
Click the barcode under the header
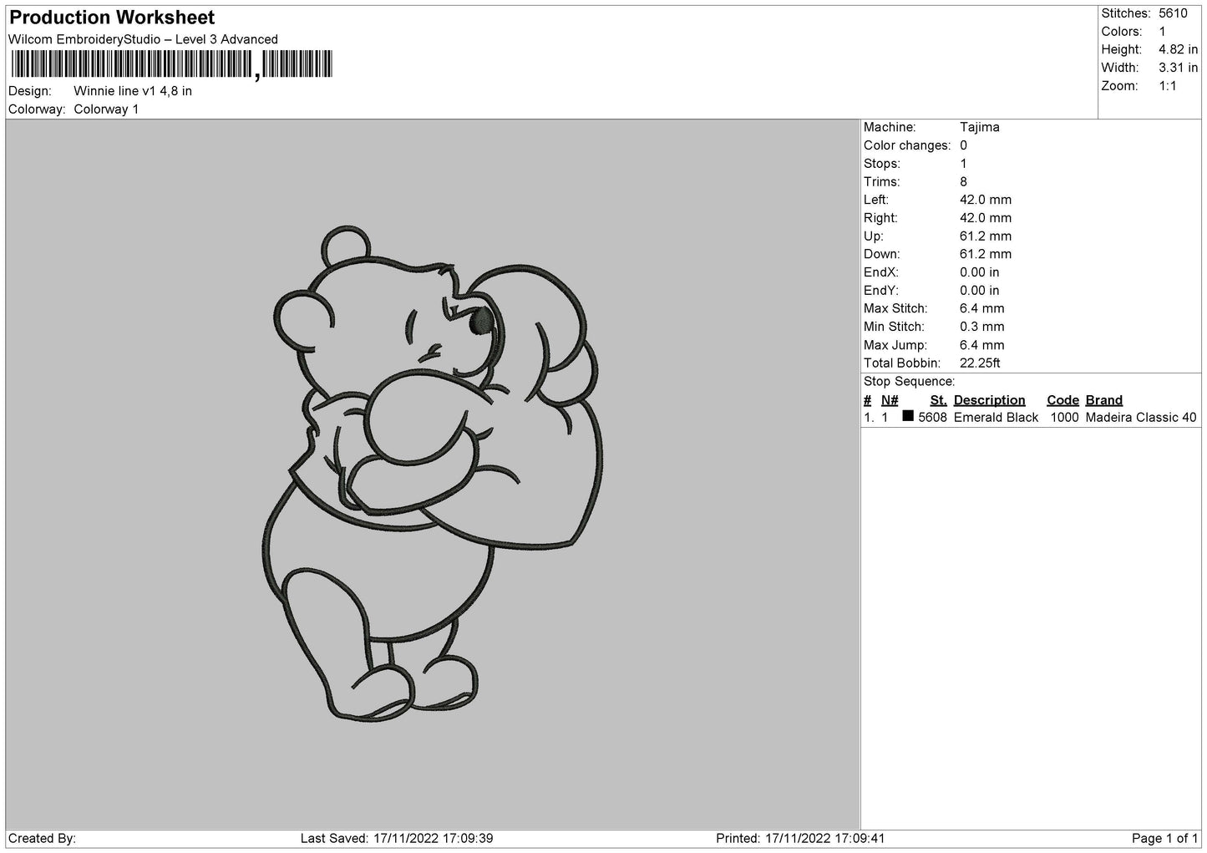[x=172, y=64]
